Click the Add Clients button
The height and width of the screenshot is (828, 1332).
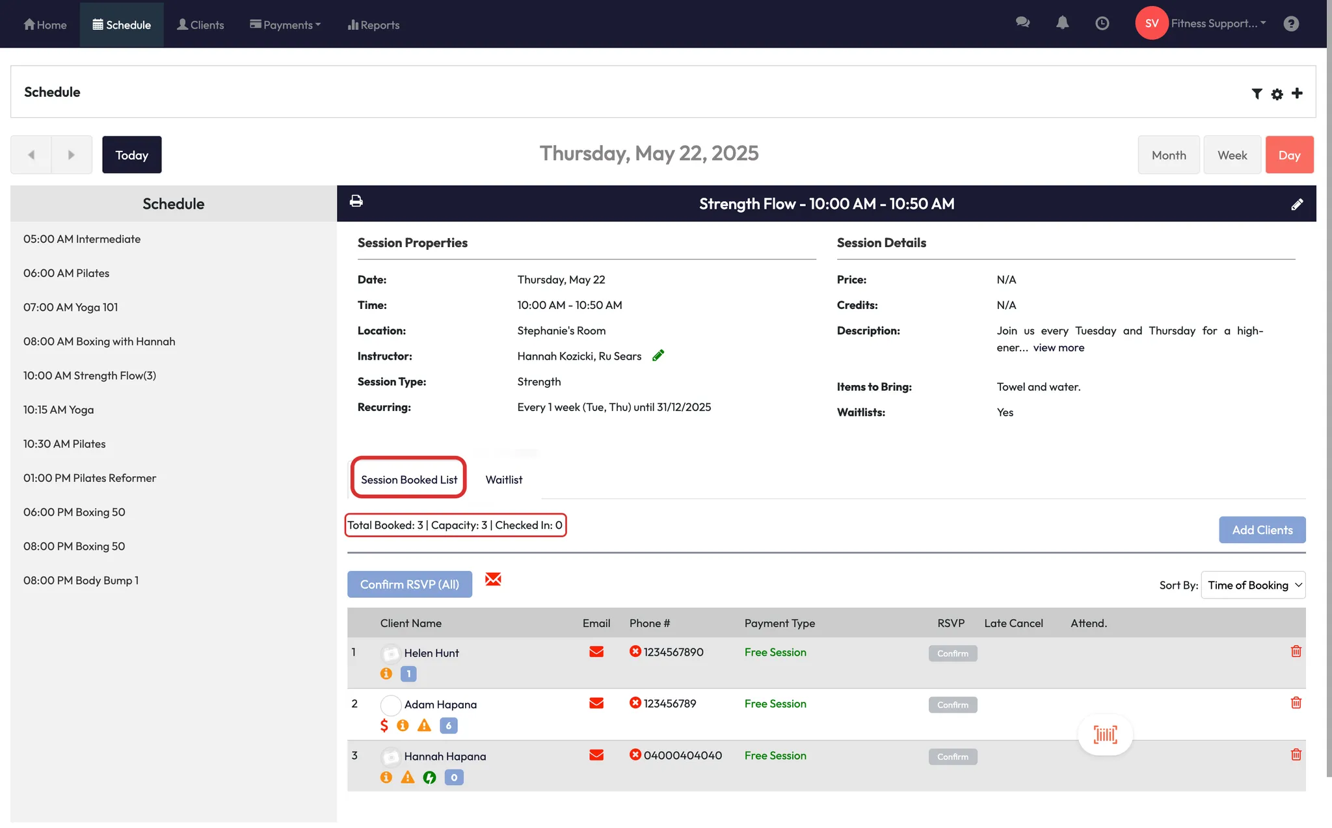(x=1262, y=529)
